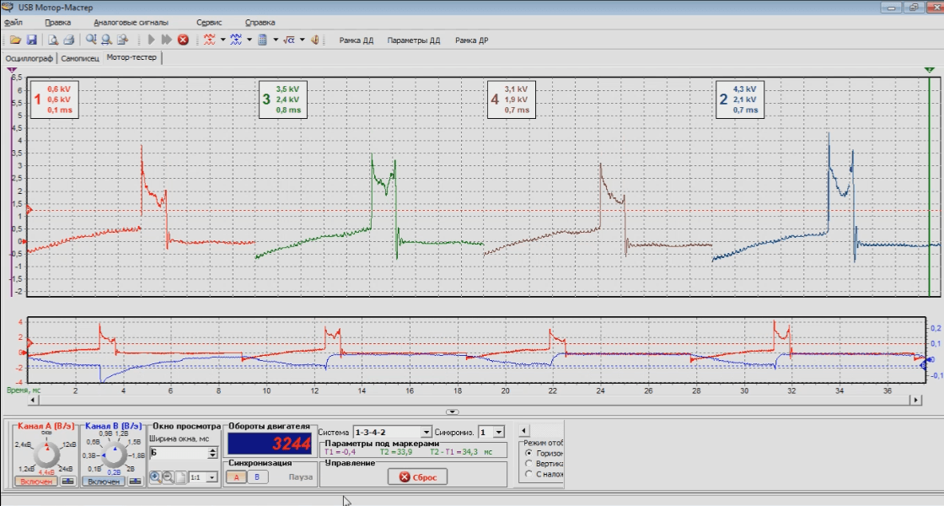Open the Аналоговые сигналы menu
Viewport: 944px width, 506px height.
tap(131, 22)
